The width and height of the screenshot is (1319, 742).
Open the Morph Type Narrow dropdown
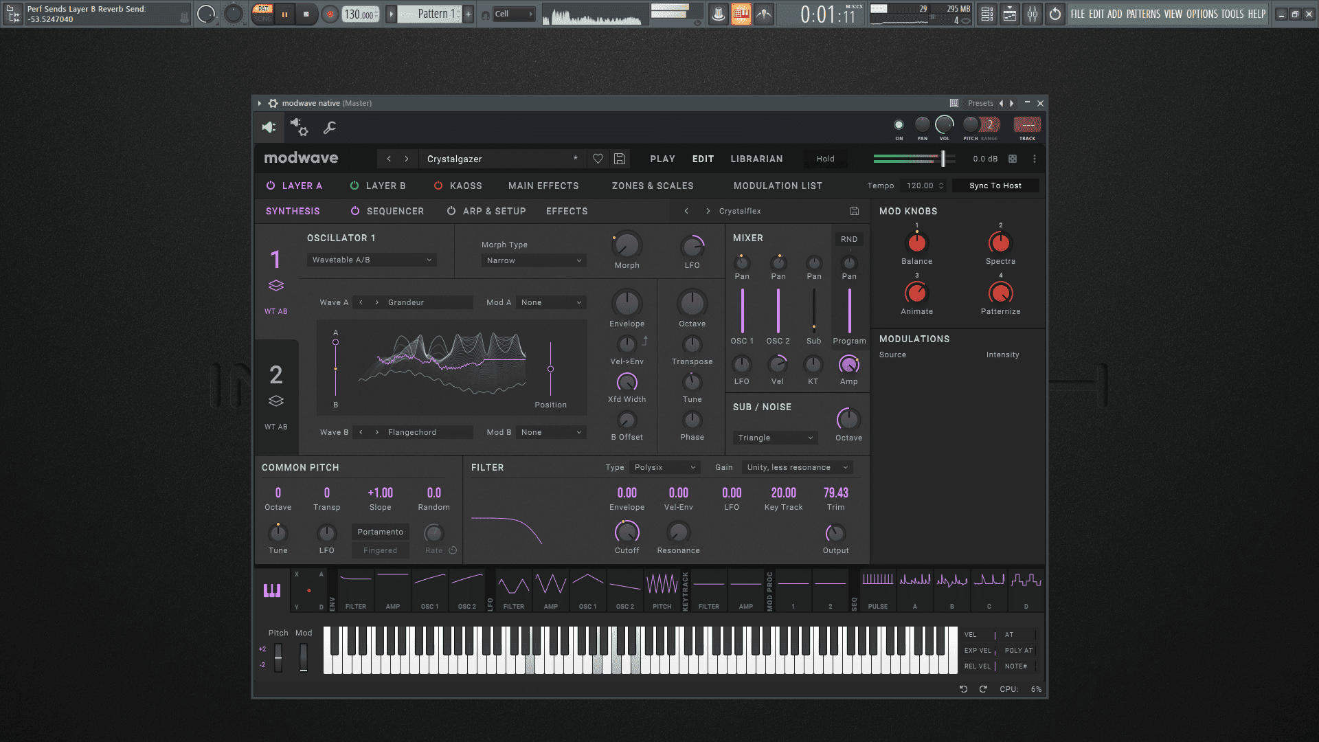tap(534, 260)
